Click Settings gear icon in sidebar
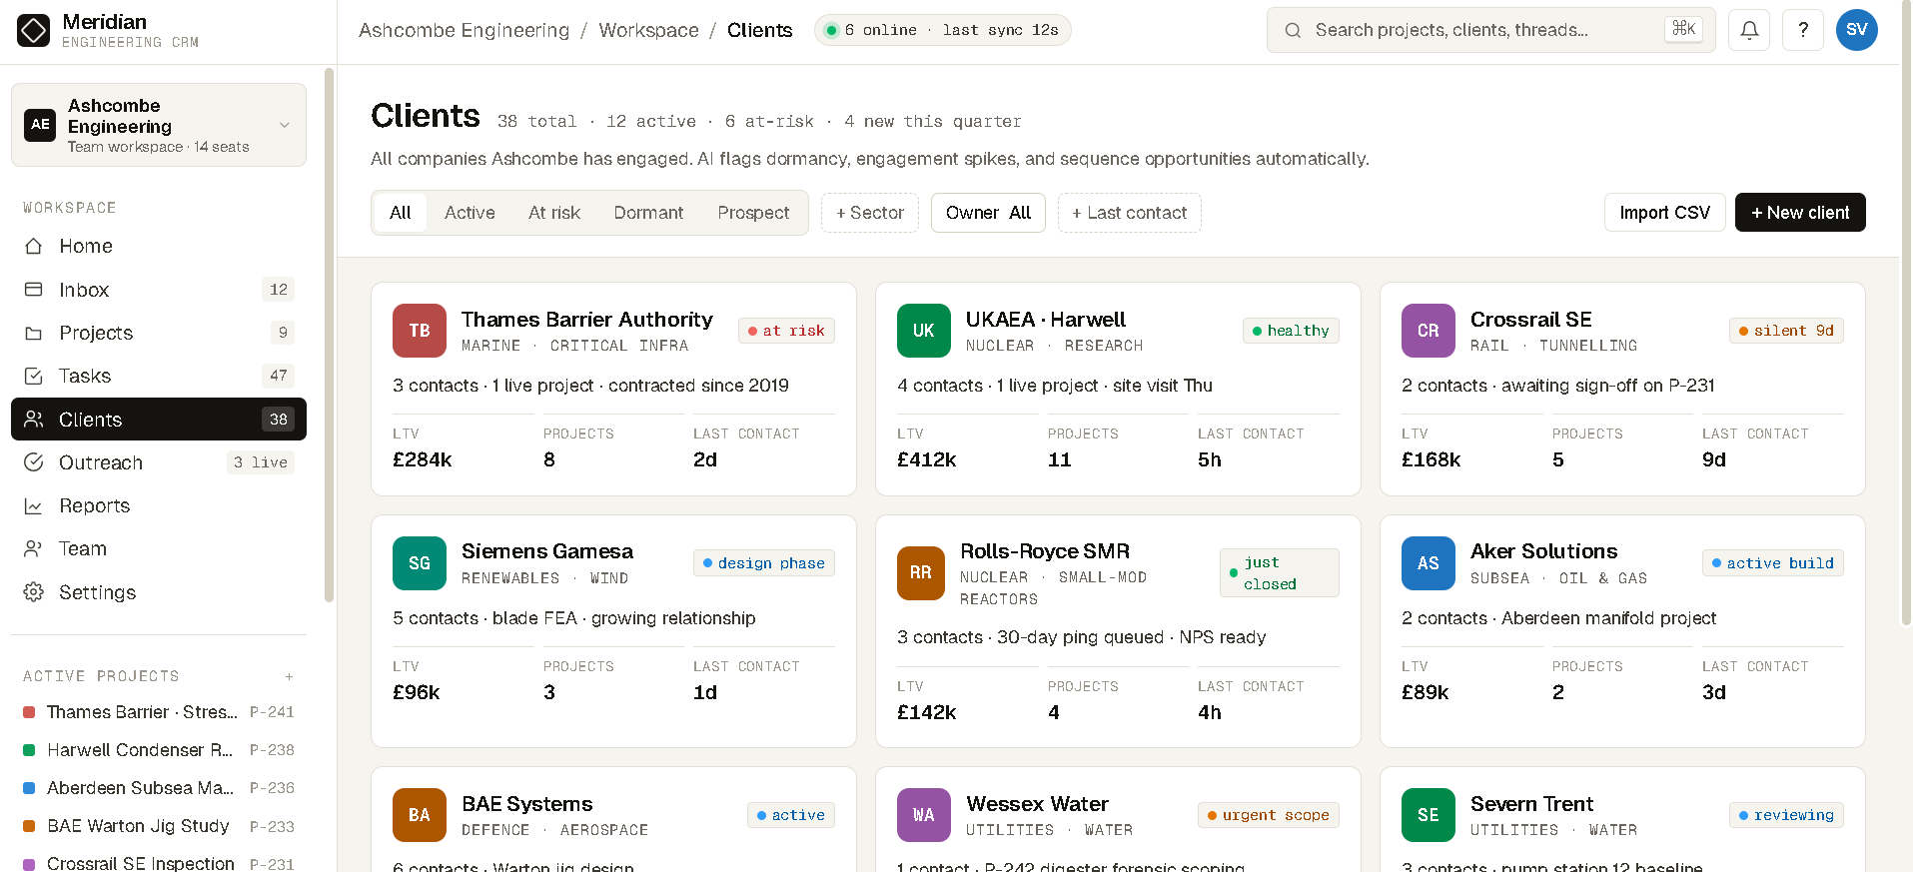Screen dimensions: 1913x872 click(x=34, y=592)
